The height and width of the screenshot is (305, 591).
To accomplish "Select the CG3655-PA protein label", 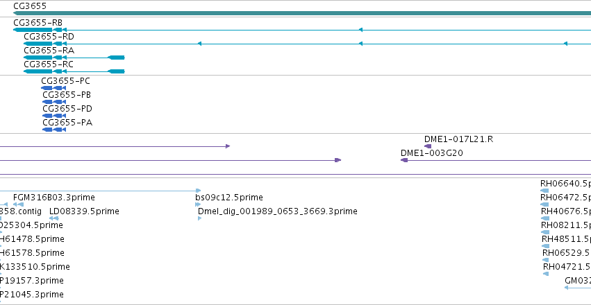I will pyautogui.click(x=67, y=123).
